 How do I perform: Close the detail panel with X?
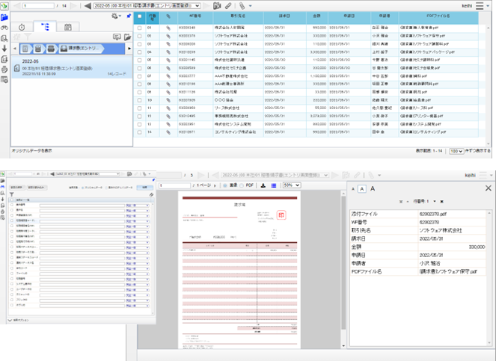point(489,188)
